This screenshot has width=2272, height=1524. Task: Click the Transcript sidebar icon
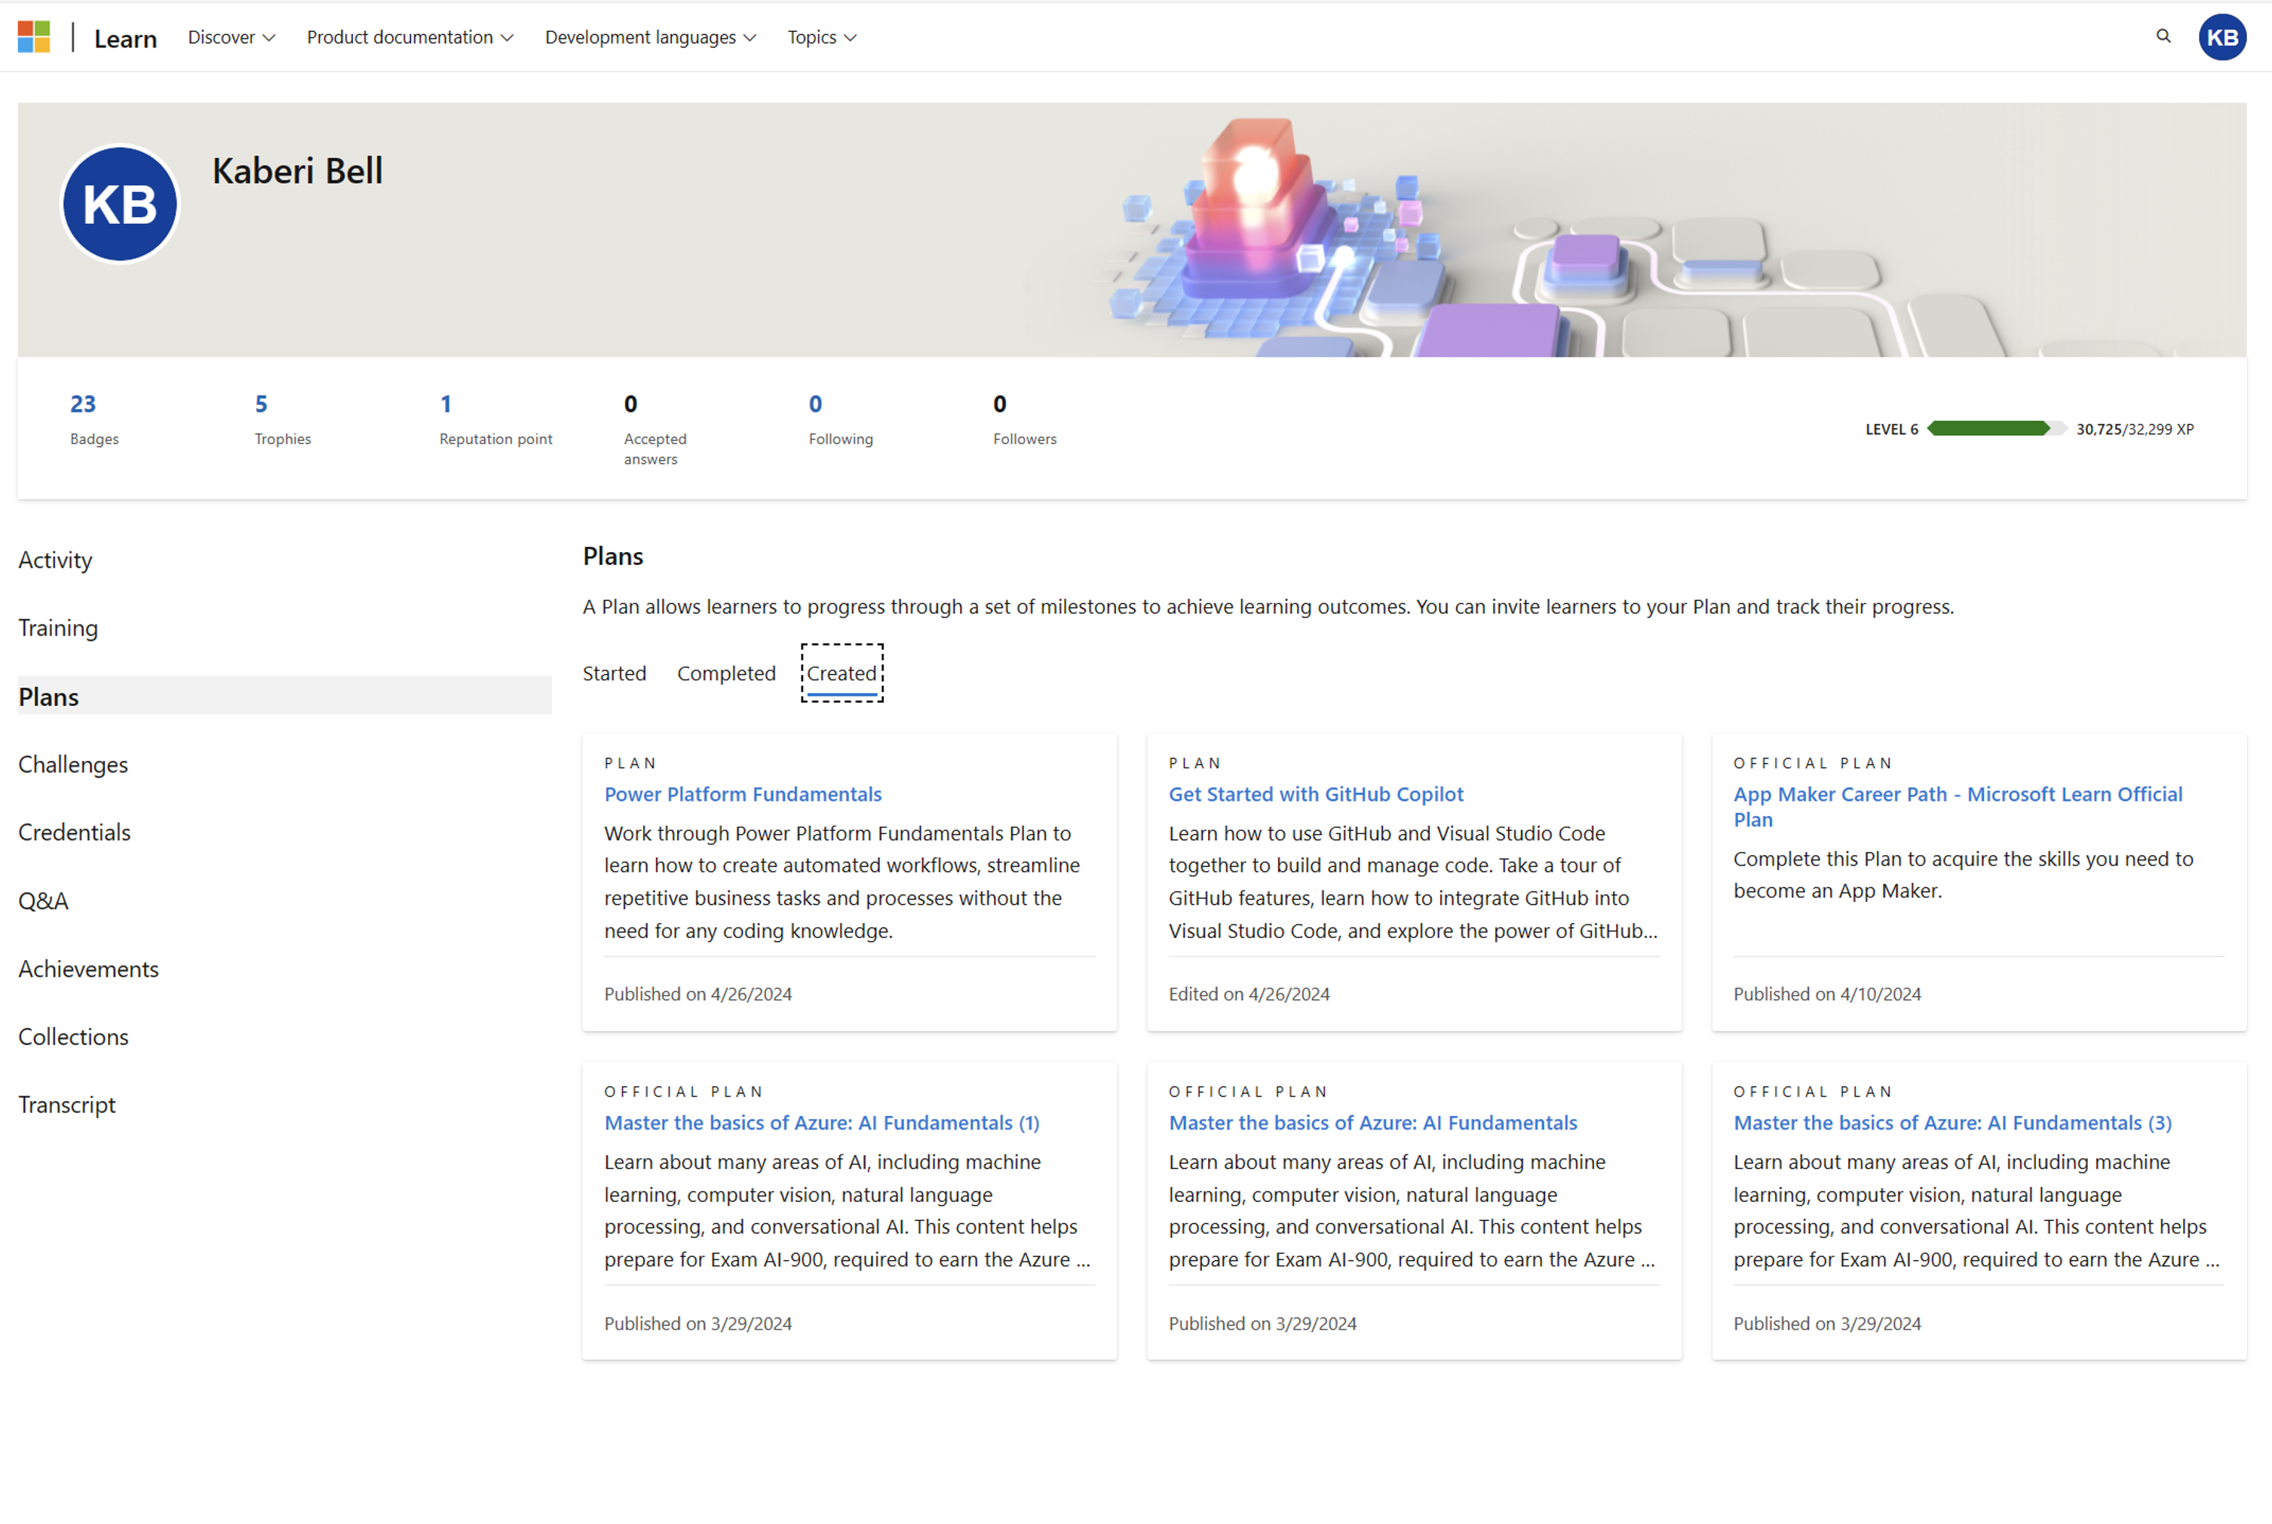[66, 1104]
